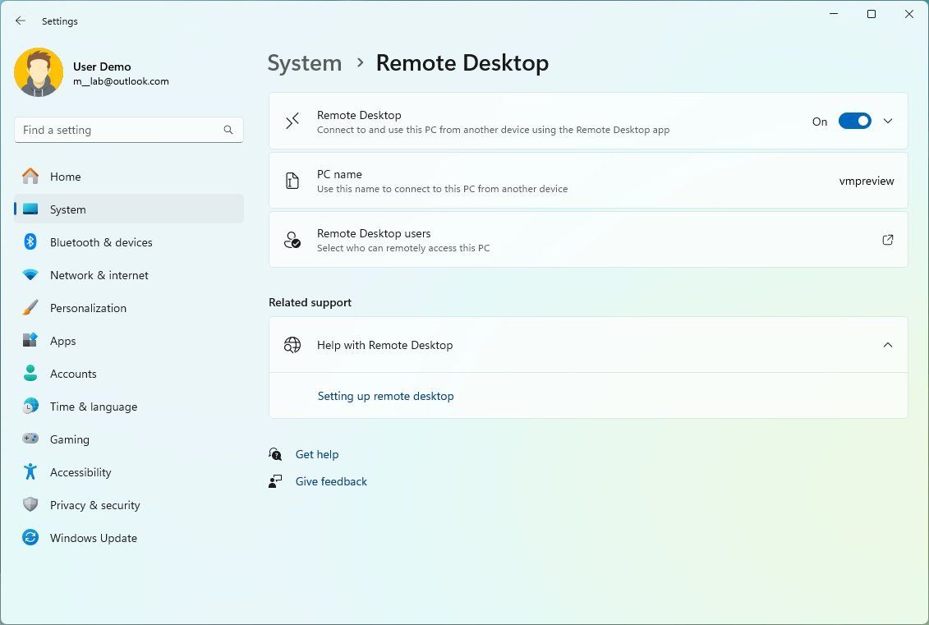
Task: Open Setting up remote desktop link
Action: (x=385, y=396)
